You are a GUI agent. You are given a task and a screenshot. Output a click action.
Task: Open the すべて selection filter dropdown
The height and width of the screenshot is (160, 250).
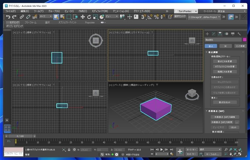(x=46, y=16)
